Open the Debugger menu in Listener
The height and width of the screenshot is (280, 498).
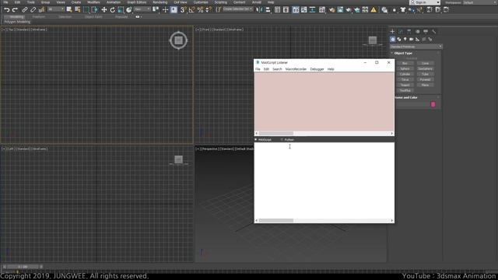coord(317,69)
